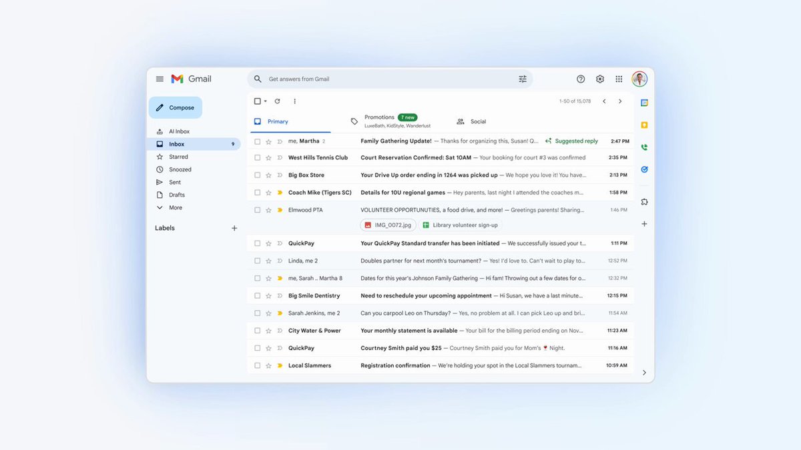Viewport: 801px width, 450px height.
Task: Create a new label with plus icon
Action: 234,228
